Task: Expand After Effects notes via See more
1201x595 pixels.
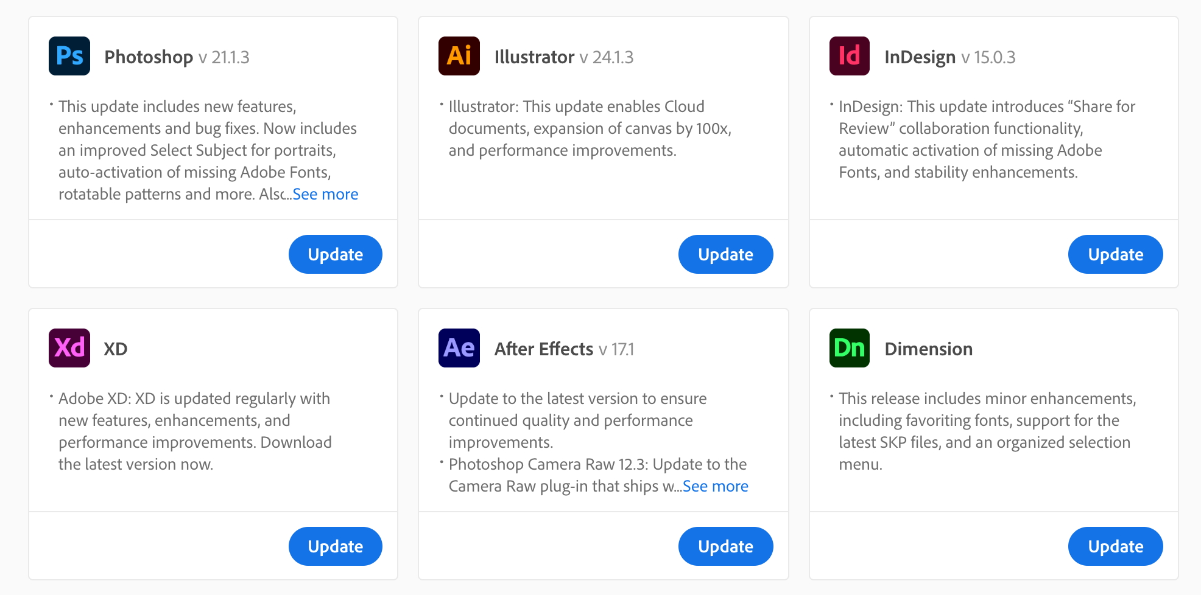Action: [716, 486]
